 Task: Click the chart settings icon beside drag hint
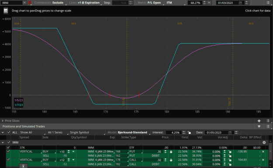pyautogui.click(x=6, y=11)
